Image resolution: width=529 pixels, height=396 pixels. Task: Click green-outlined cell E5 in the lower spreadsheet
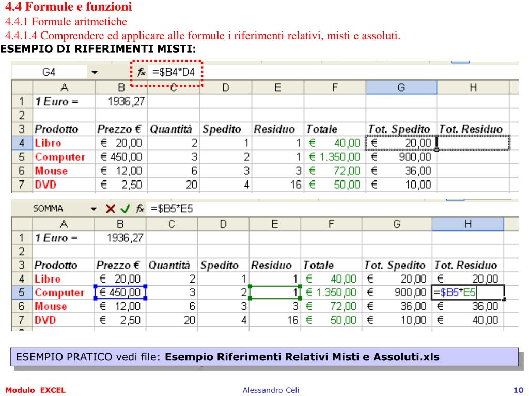(275, 292)
